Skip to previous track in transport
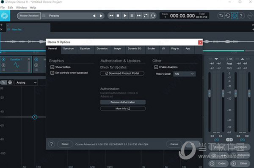 [x=111, y=16]
